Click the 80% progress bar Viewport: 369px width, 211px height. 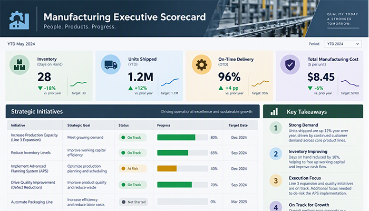(x=182, y=138)
